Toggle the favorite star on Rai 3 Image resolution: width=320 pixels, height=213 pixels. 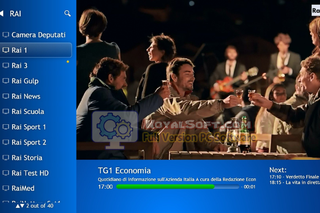pyautogui.click(x=68, y=62)
